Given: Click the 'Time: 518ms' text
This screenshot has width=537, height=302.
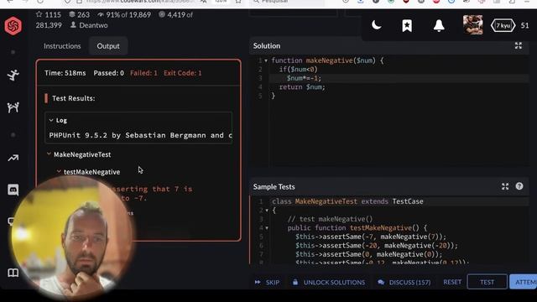Looking at the screenshot, I should 65,73.
